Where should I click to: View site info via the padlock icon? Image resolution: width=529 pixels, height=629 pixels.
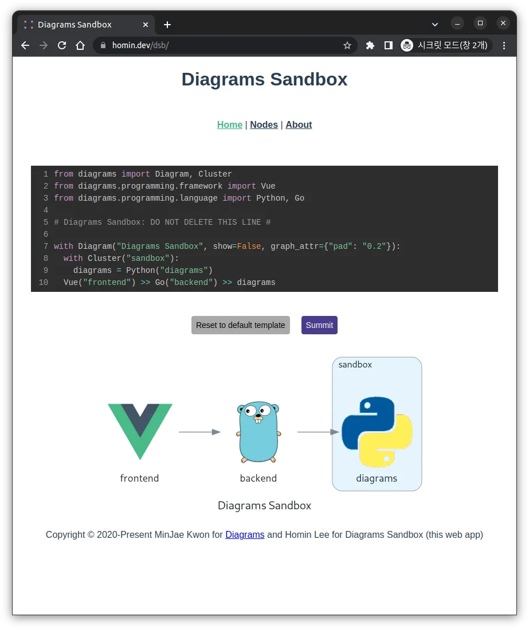coord(103,45)
